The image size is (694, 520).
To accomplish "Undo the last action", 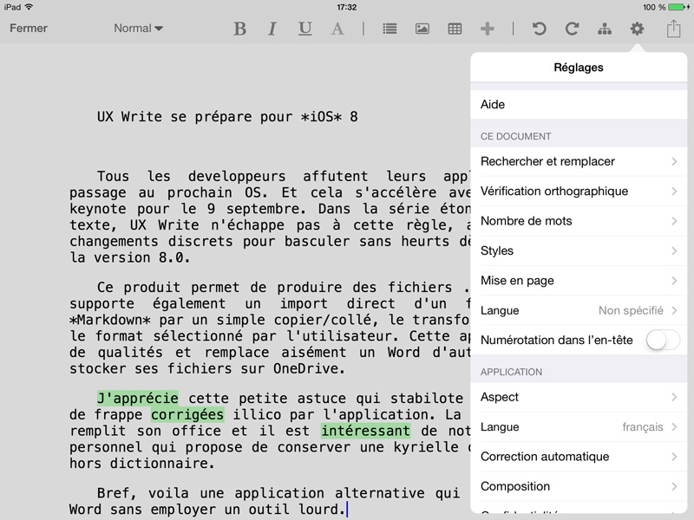I will (539, 29).
